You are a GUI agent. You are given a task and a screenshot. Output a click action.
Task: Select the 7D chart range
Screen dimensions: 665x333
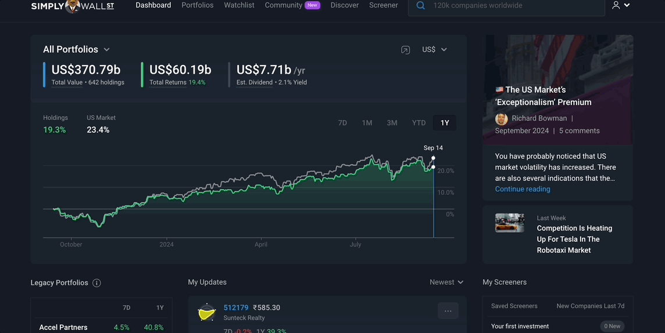[x=342, y=123]
